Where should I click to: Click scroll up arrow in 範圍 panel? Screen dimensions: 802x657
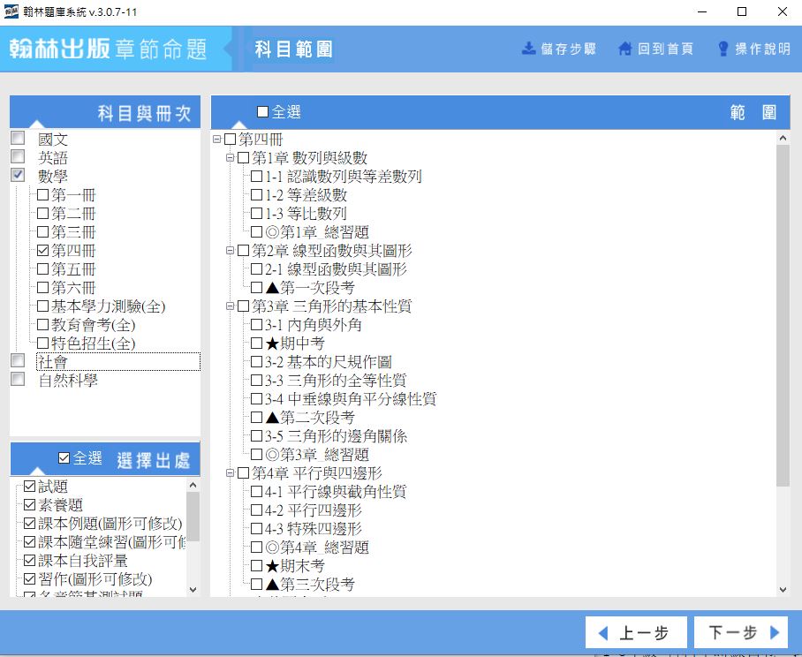click(783, 138)
